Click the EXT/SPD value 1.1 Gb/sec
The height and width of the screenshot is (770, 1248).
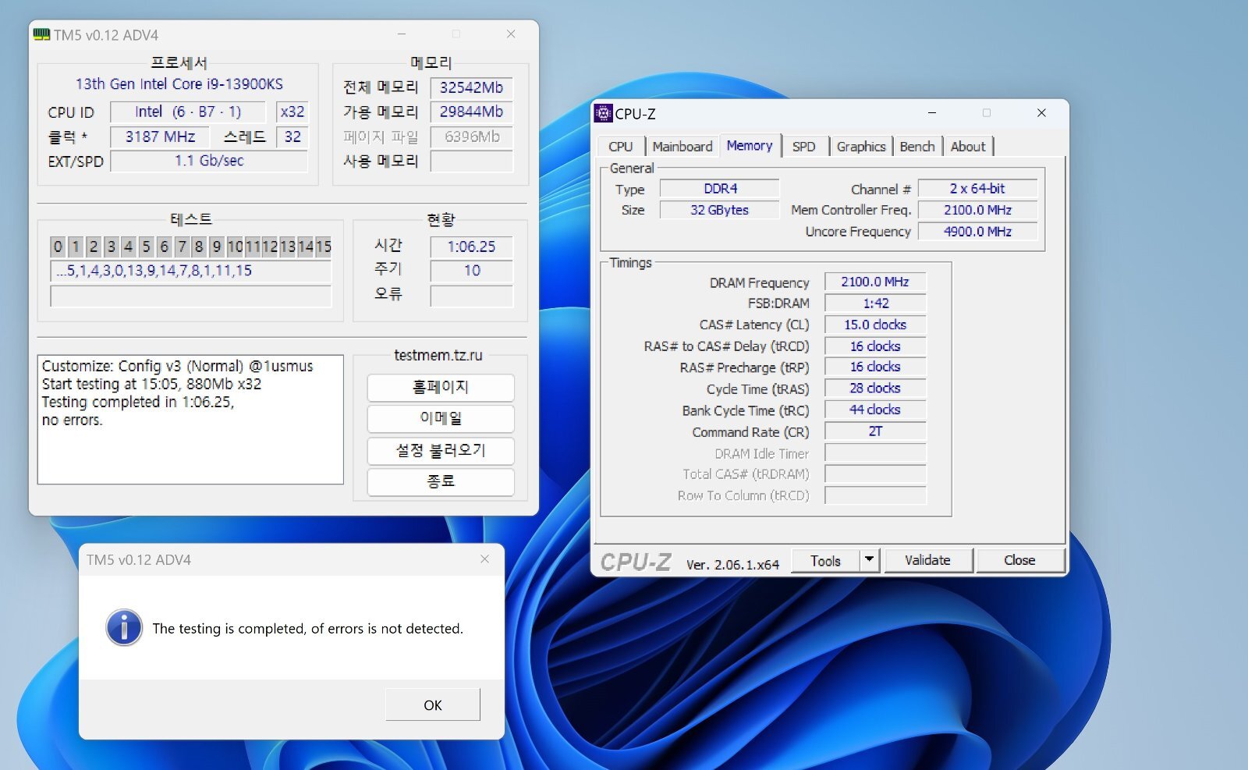[x=209, y=161]
